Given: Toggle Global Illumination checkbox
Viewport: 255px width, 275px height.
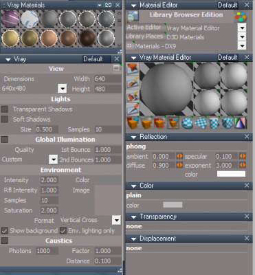Looking at the screenshot, I should pyautogui.click(x=5, y=140).
